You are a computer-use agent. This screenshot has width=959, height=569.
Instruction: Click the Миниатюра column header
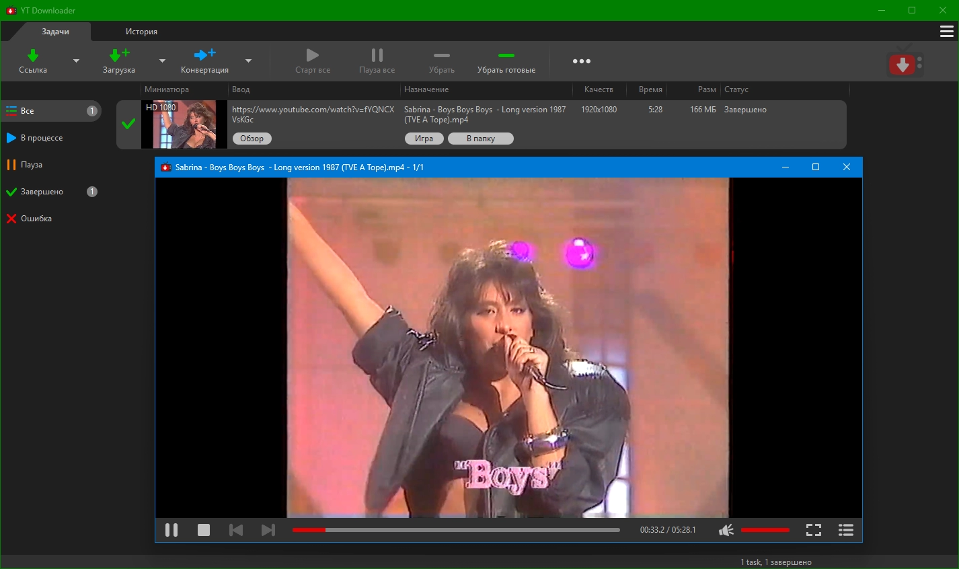[167, 89]
